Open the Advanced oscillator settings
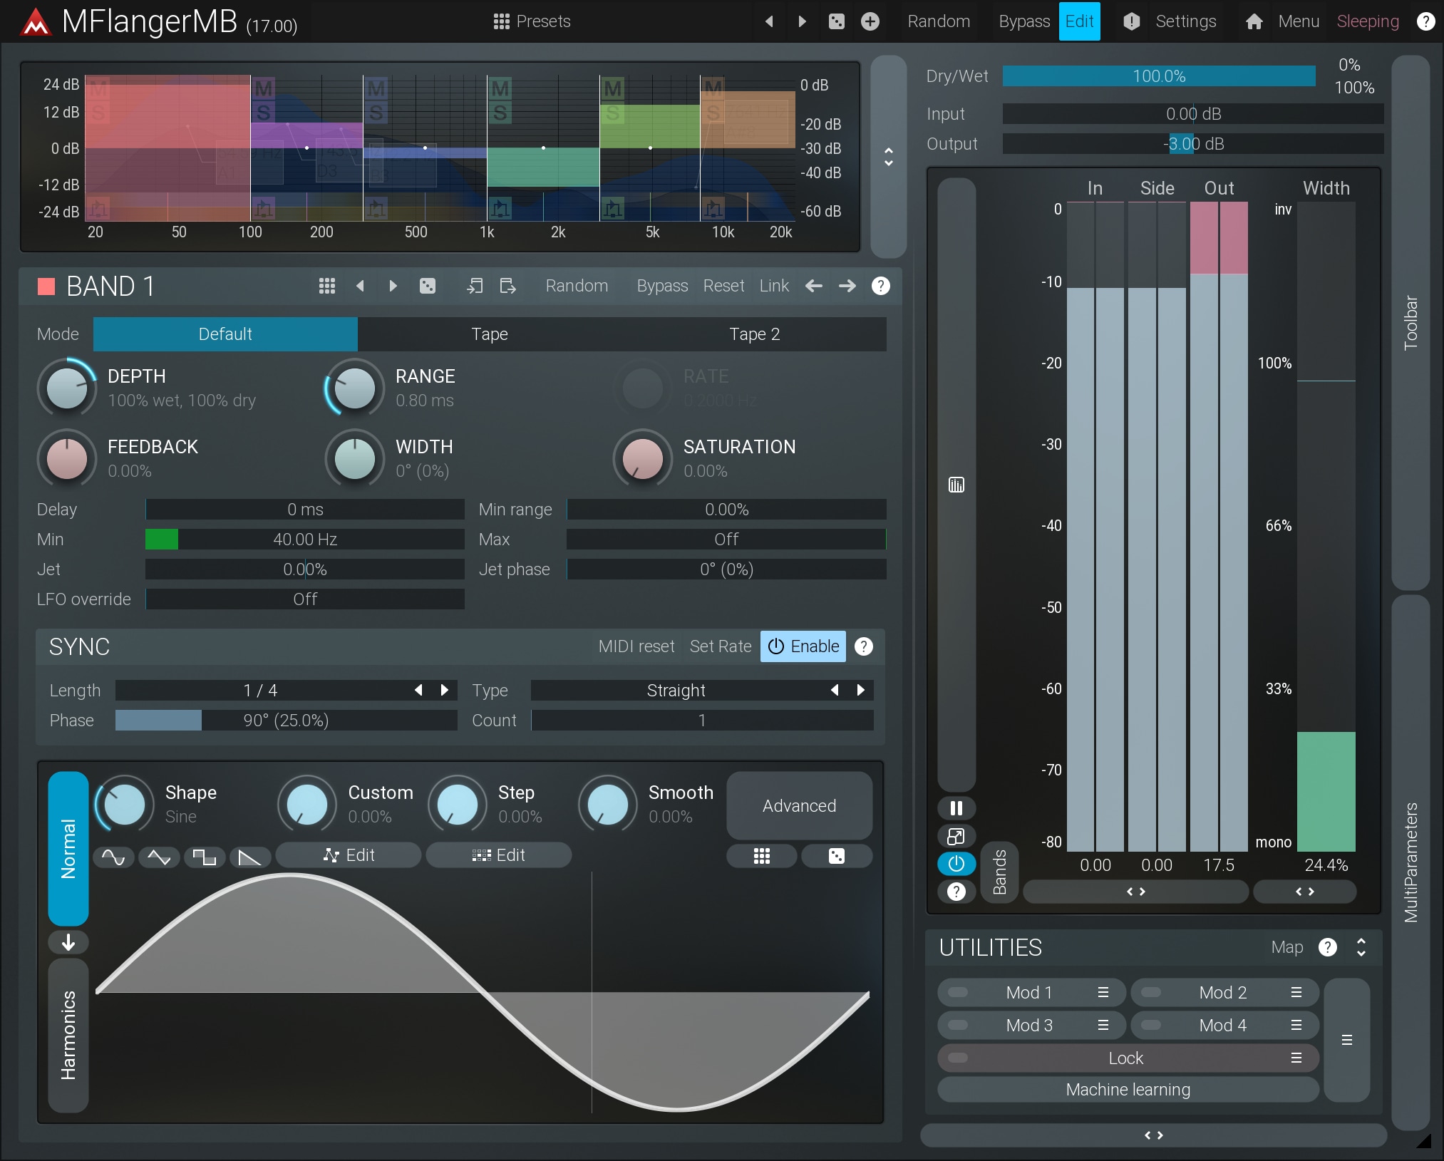Viewport: 1444px width, 1161px height. pos(798,805)
